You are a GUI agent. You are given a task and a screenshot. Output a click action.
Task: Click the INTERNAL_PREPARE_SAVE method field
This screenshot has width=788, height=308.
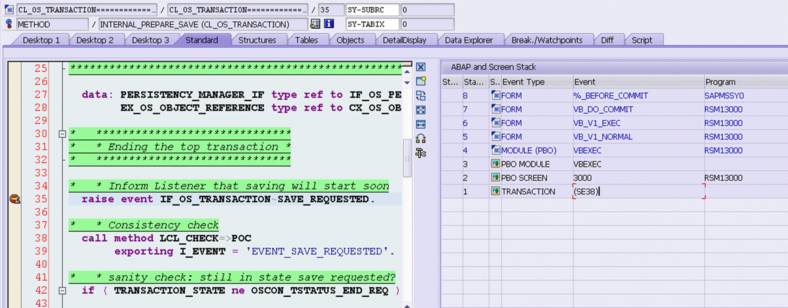(203, 24)
